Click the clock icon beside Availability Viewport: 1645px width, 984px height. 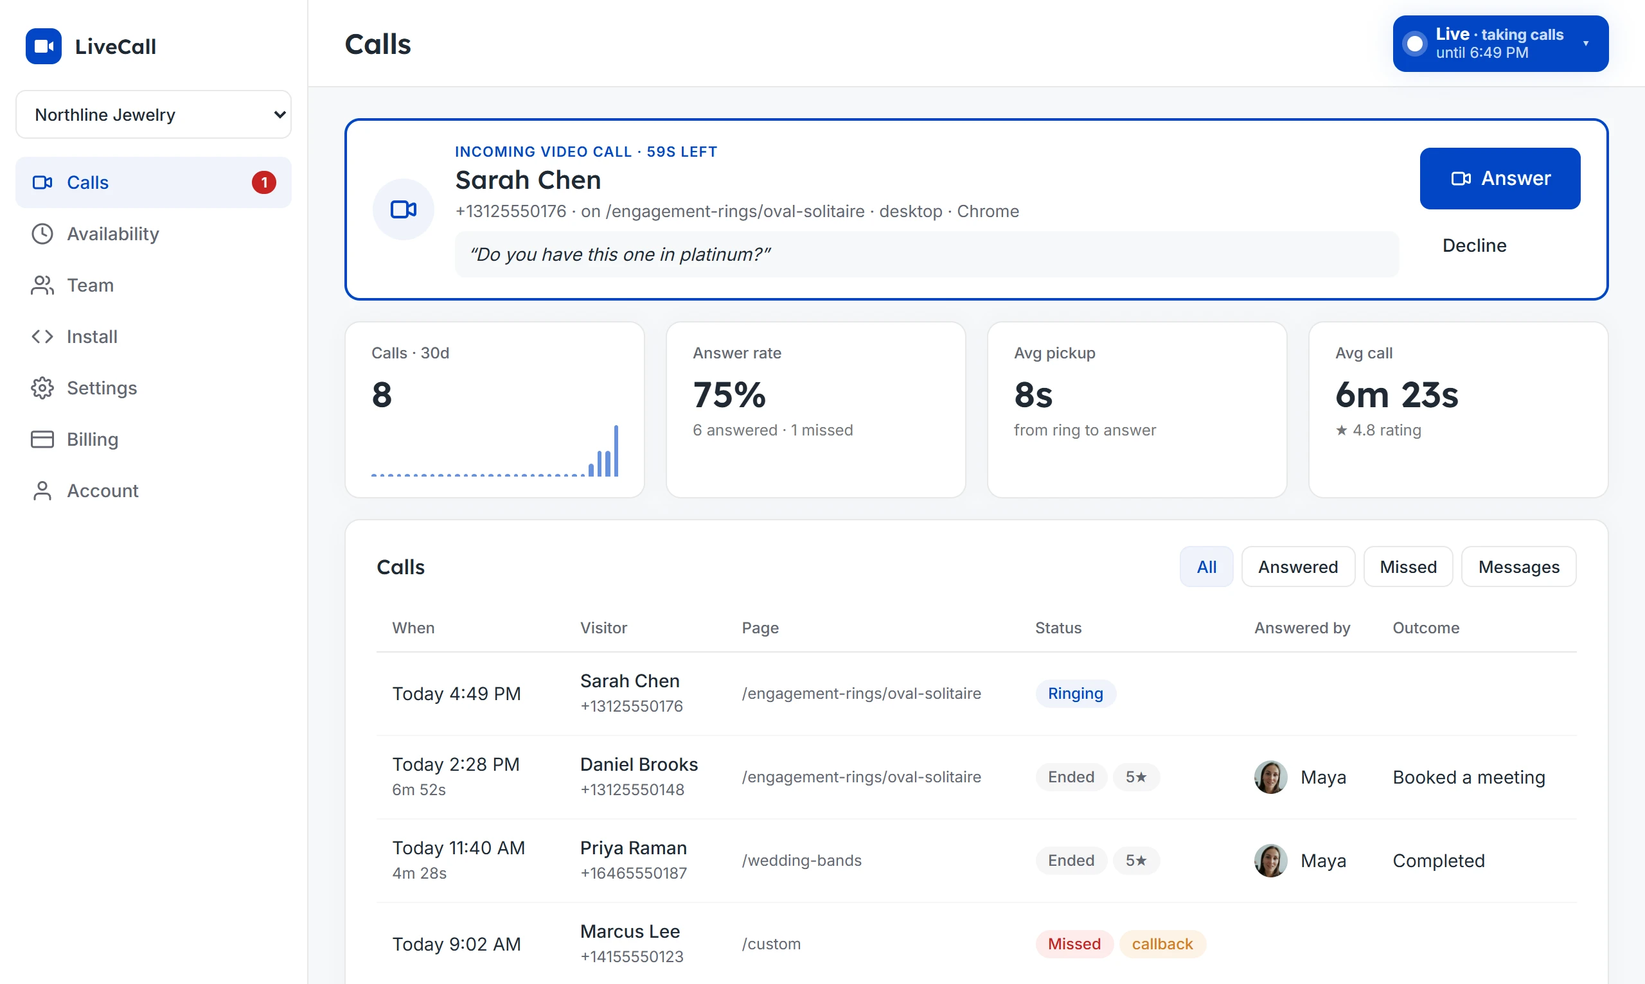[x=42, y=233]
